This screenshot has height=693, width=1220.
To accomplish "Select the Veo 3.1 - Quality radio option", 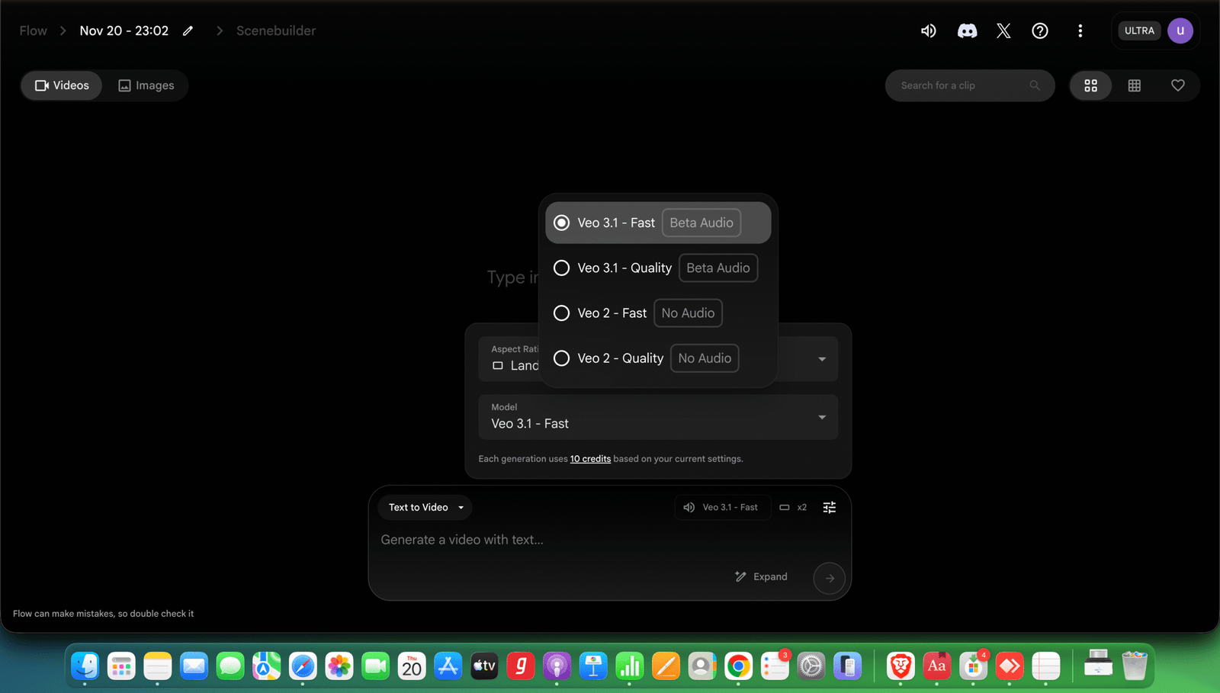I will tap(562, 268).
